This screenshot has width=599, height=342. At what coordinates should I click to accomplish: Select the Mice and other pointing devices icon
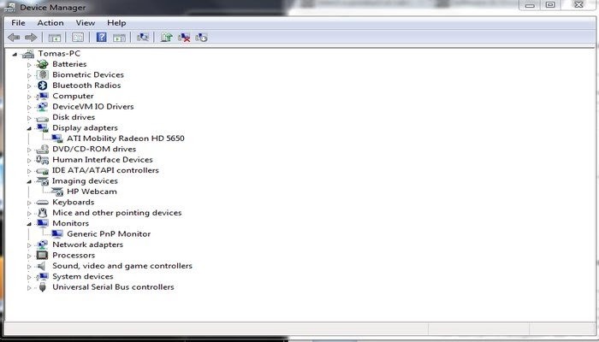pyautogui.click(x=43, y=213)
